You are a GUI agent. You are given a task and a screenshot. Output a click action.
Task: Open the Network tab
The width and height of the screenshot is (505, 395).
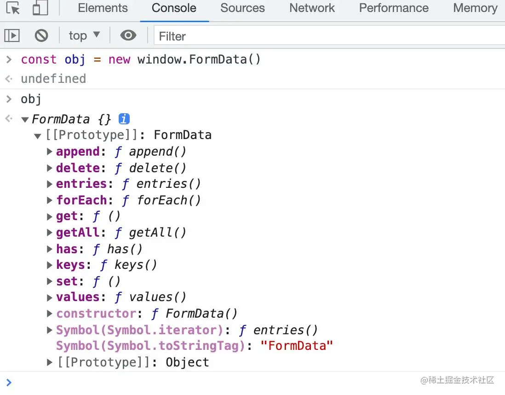(312, 8)
